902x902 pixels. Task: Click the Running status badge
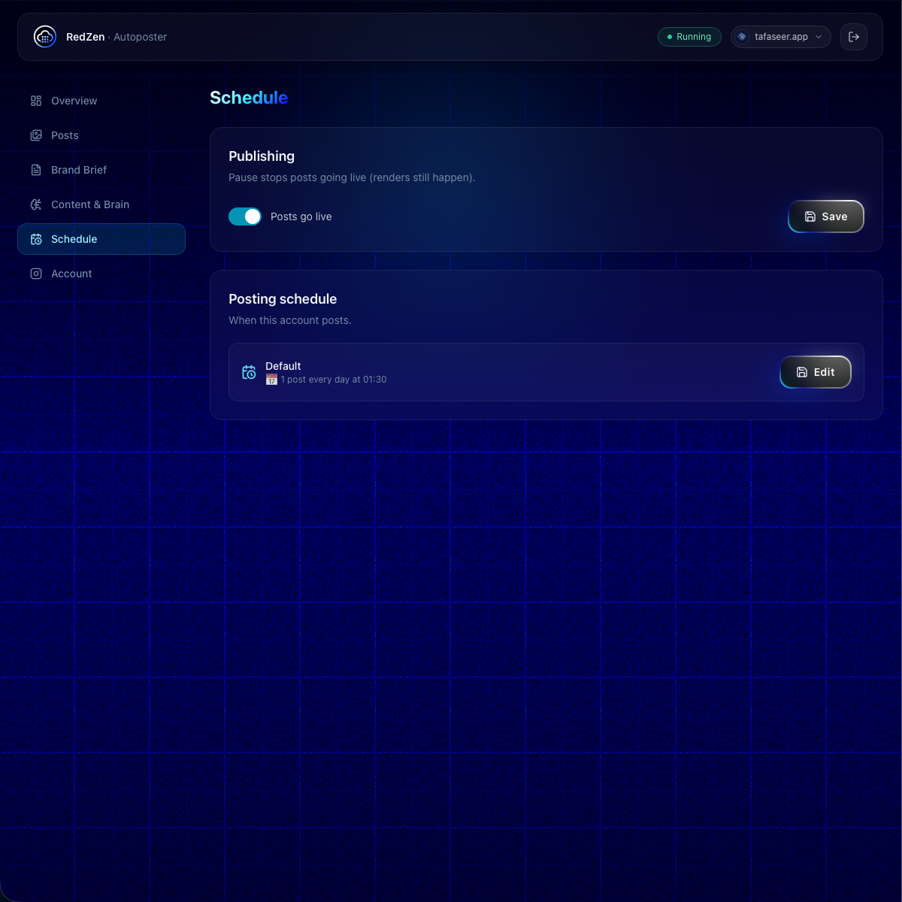tap(689, 37)
